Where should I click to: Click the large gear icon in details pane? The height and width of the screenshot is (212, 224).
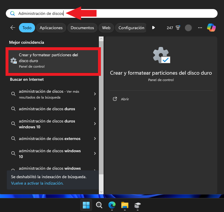coord(161,55)
